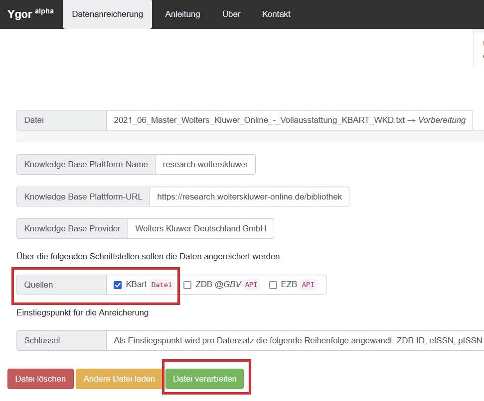
Task: Enable the ZDB @GBV source checkbox
Action: pos(187,285)
